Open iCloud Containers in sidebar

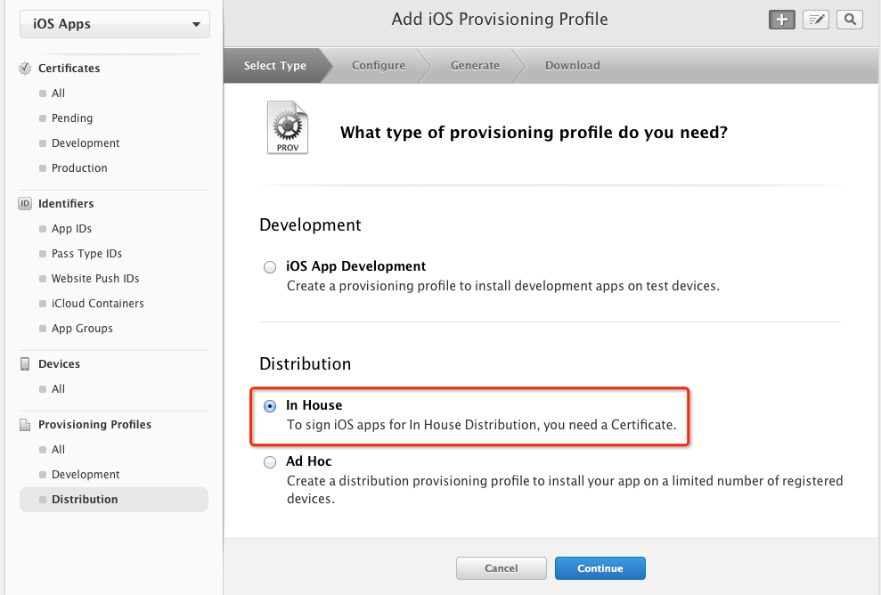[x=97, y=304]
